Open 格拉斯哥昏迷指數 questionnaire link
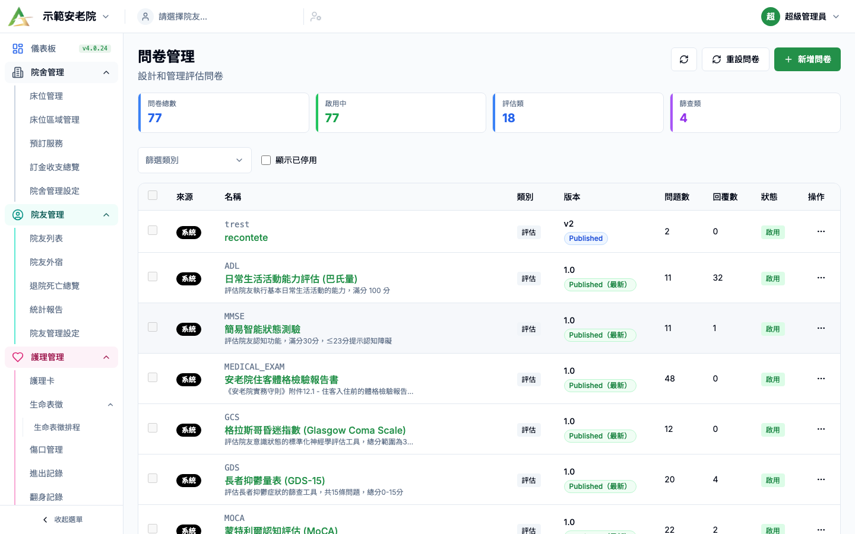This screenshot has width=855, height=534. tap(315, 430)
